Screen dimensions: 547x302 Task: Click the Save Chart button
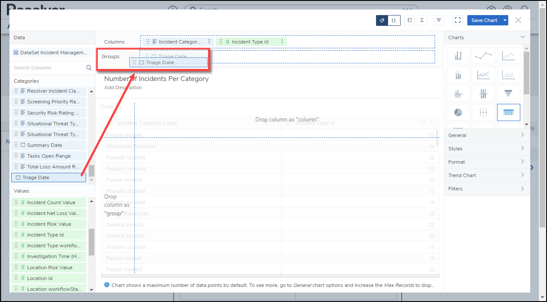(x=484, y=20)
